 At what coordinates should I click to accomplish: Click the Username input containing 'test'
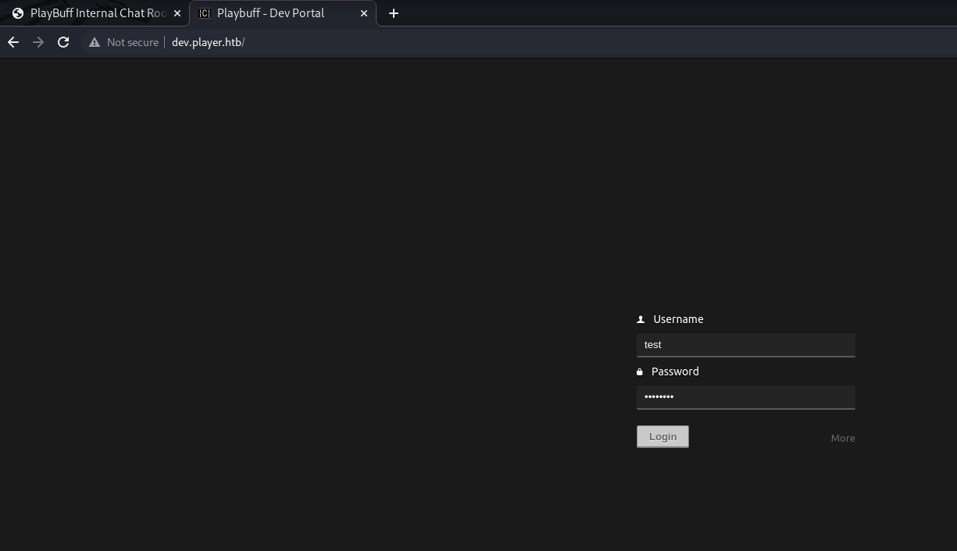(745, 344)
